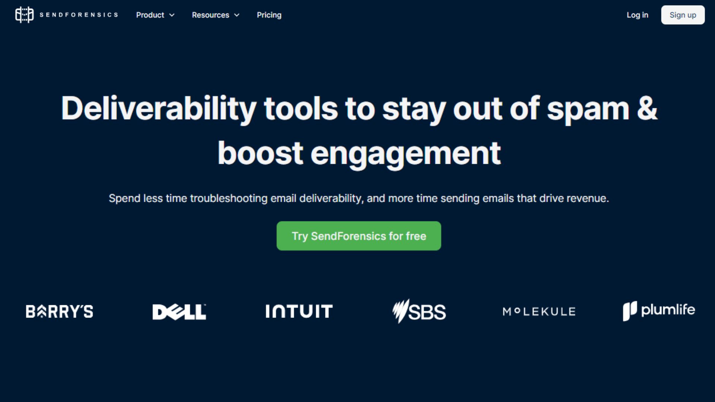Click the Barry's company logo
This screenshot has height=402, width=715.
pos(59,311)
